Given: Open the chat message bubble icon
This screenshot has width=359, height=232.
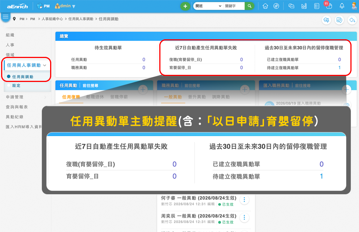Looking at the screenshot, I should [291, 6].
